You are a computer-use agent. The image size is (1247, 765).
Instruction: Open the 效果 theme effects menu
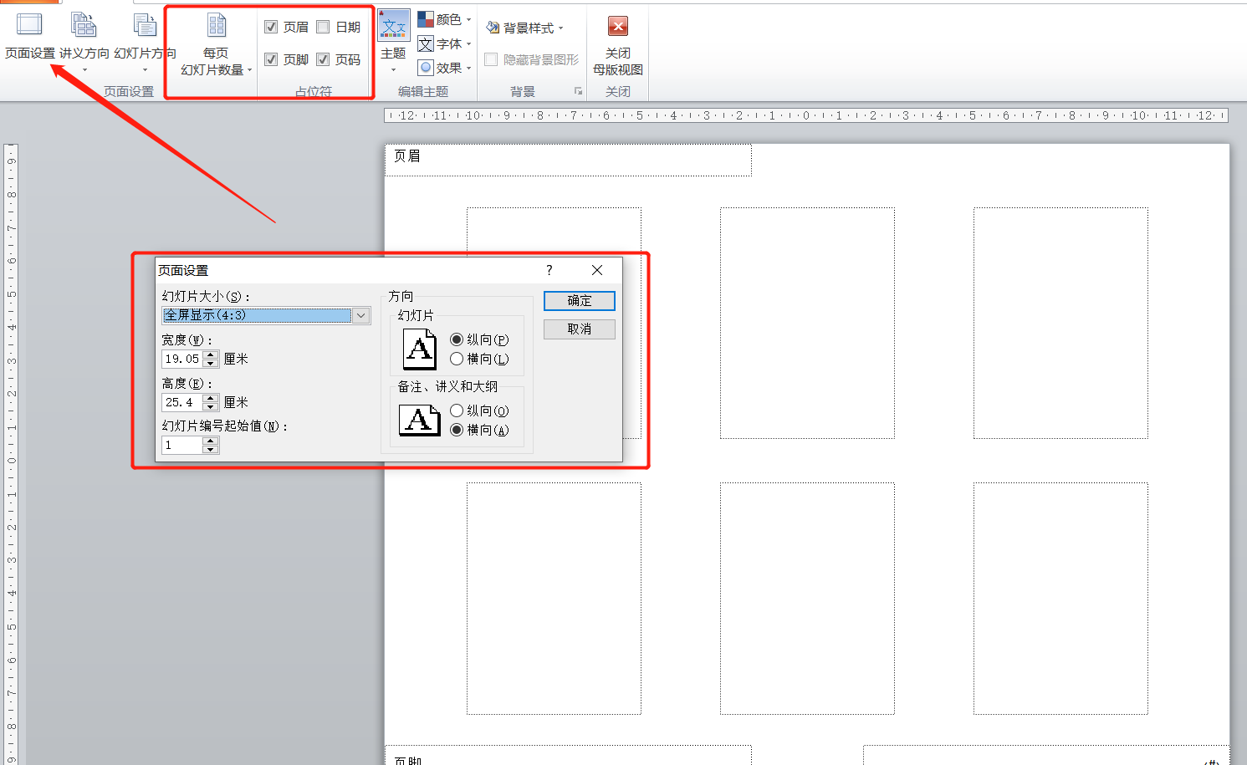click(x=445, y=68)
